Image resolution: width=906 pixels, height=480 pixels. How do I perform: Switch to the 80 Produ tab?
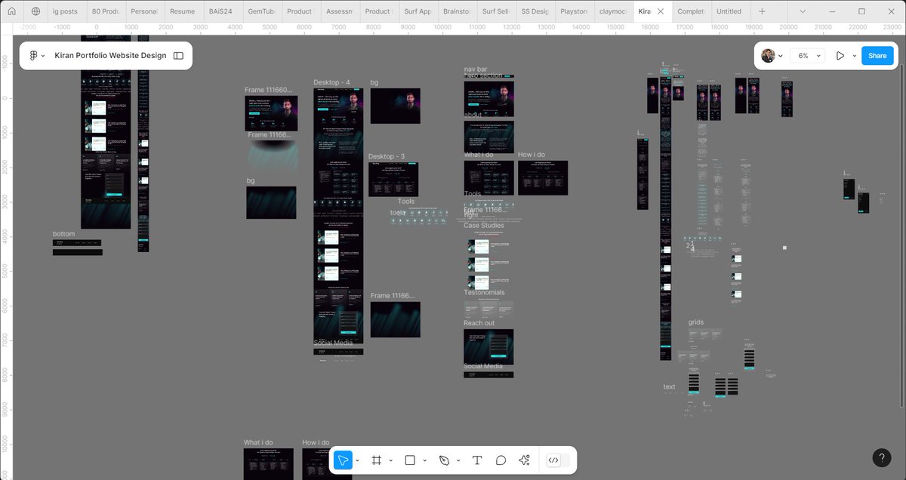(x=104, y=11)
